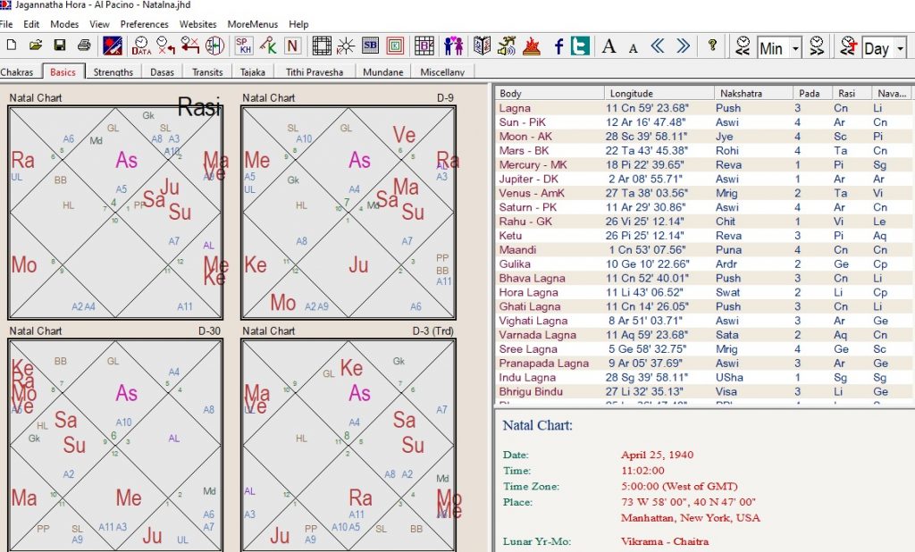Open the View menu

pos(99,24)
